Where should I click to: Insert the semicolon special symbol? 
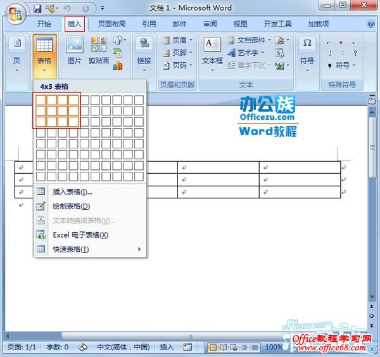coord(330,53)
